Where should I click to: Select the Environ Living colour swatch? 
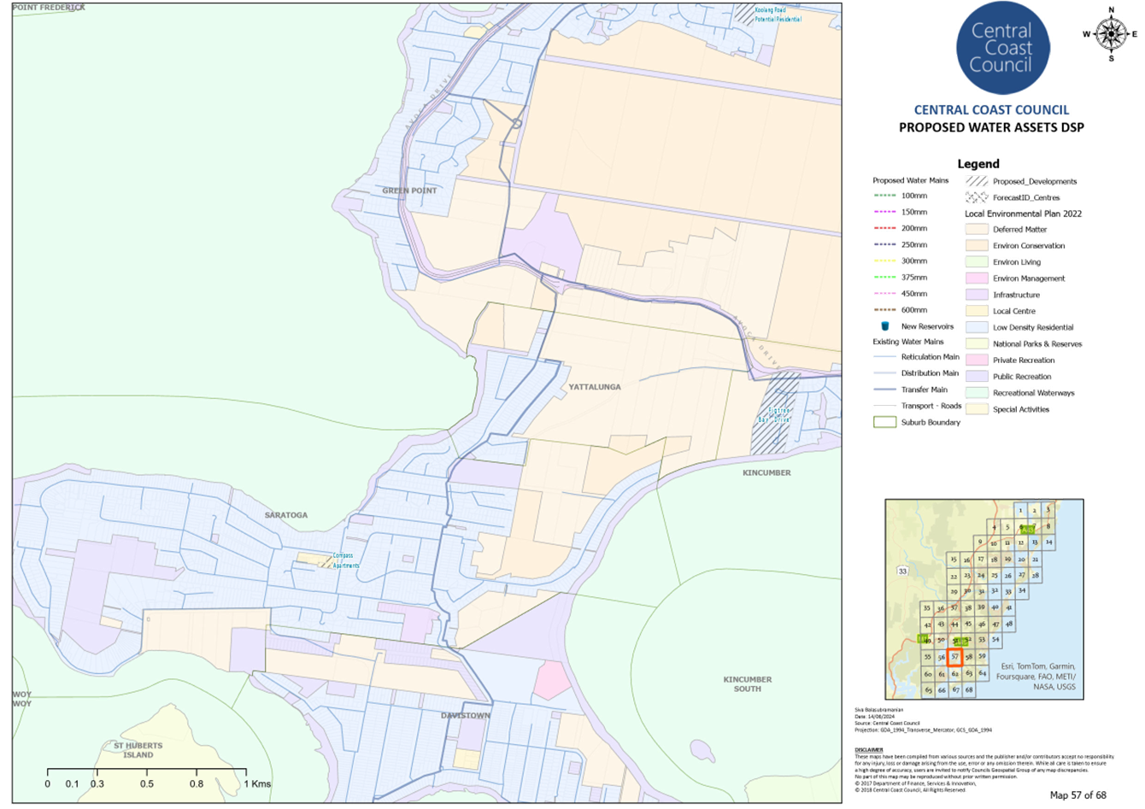(977, 261)
